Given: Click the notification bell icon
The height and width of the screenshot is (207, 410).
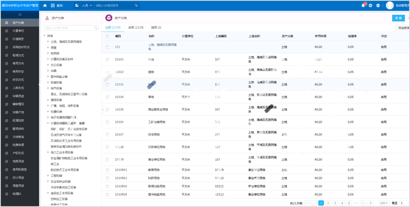Looking at the screenshot, I should 363,5.
